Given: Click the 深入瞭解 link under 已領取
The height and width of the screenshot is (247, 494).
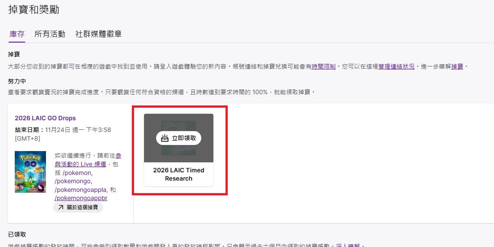Looking at the screenshot, I should point(348,246).
